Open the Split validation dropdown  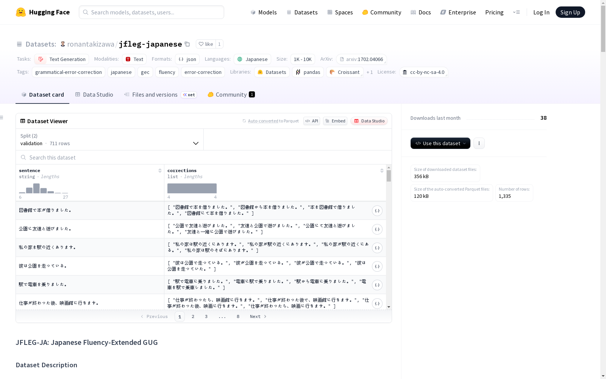point(109,139)
